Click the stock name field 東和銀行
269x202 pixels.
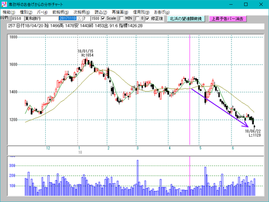coord(41,18)
